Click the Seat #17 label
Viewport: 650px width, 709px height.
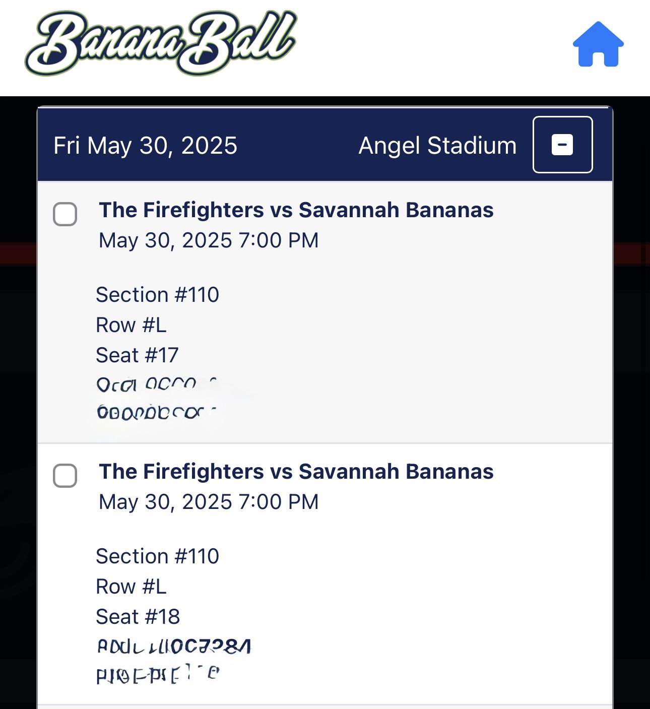pos(137,355)
